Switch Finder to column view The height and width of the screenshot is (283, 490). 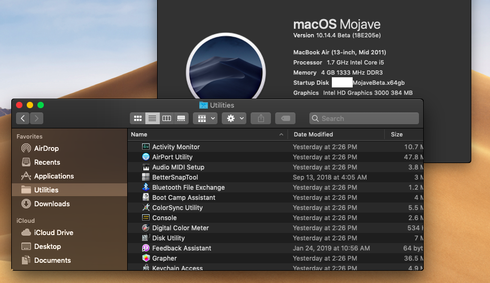click(x=167, y=118)
